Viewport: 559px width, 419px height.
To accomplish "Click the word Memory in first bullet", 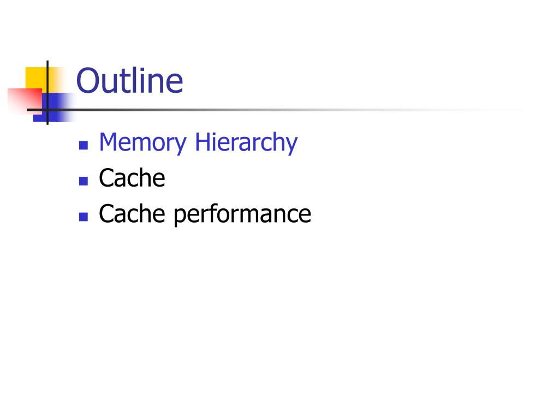I will (x=142, y=142).
